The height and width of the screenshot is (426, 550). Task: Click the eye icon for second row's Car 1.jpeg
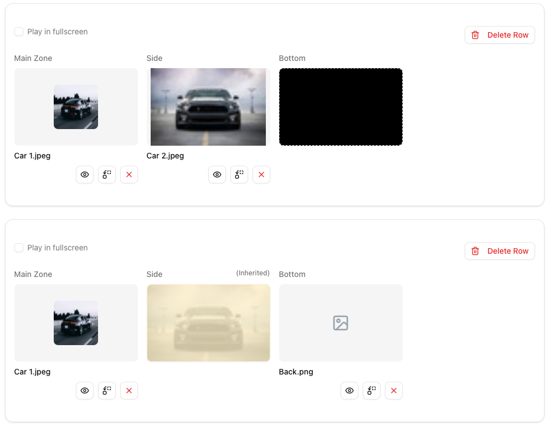(85, 391)
